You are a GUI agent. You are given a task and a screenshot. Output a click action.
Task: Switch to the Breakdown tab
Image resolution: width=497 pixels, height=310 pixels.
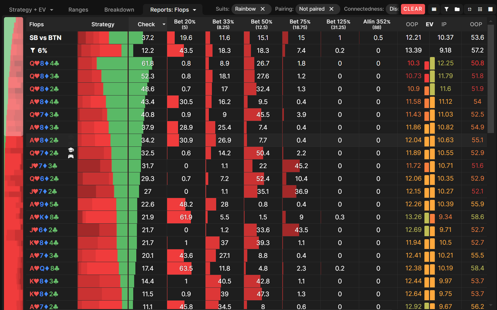pos(119,10)
